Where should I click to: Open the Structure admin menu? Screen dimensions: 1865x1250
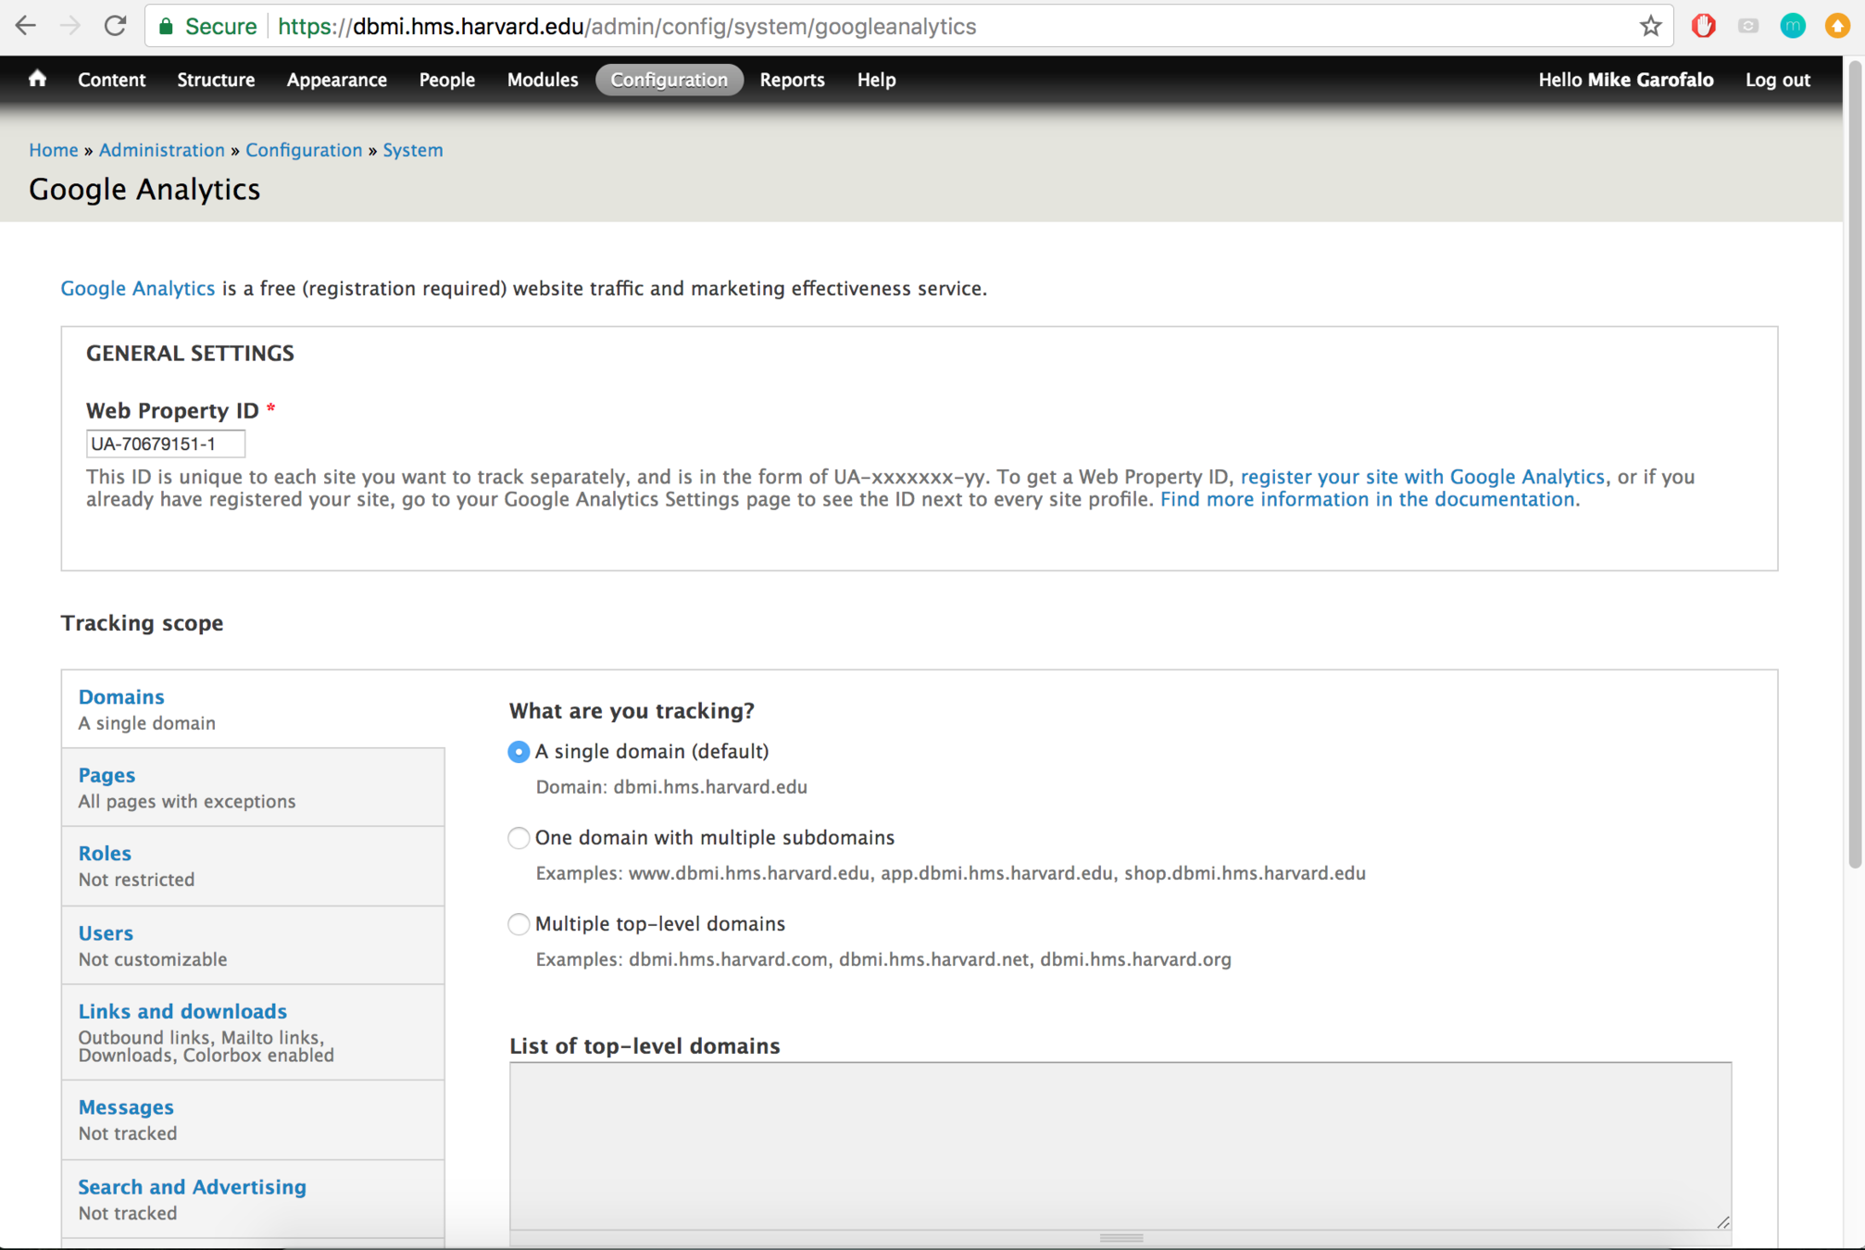[216, 80]
